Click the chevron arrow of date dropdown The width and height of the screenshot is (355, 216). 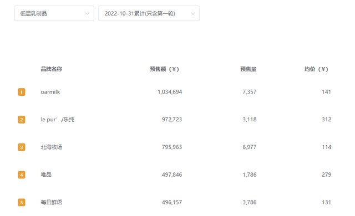click(193, 13)
